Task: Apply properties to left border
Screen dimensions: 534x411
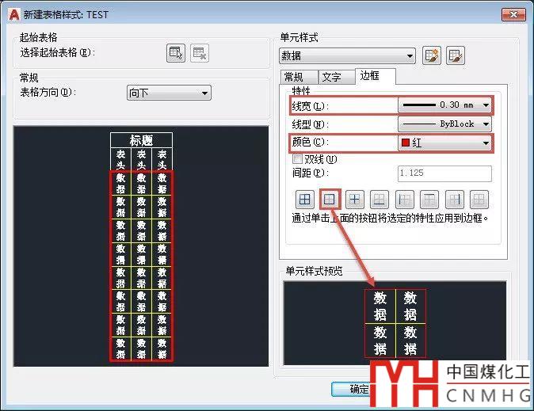Action: (405, 200)
